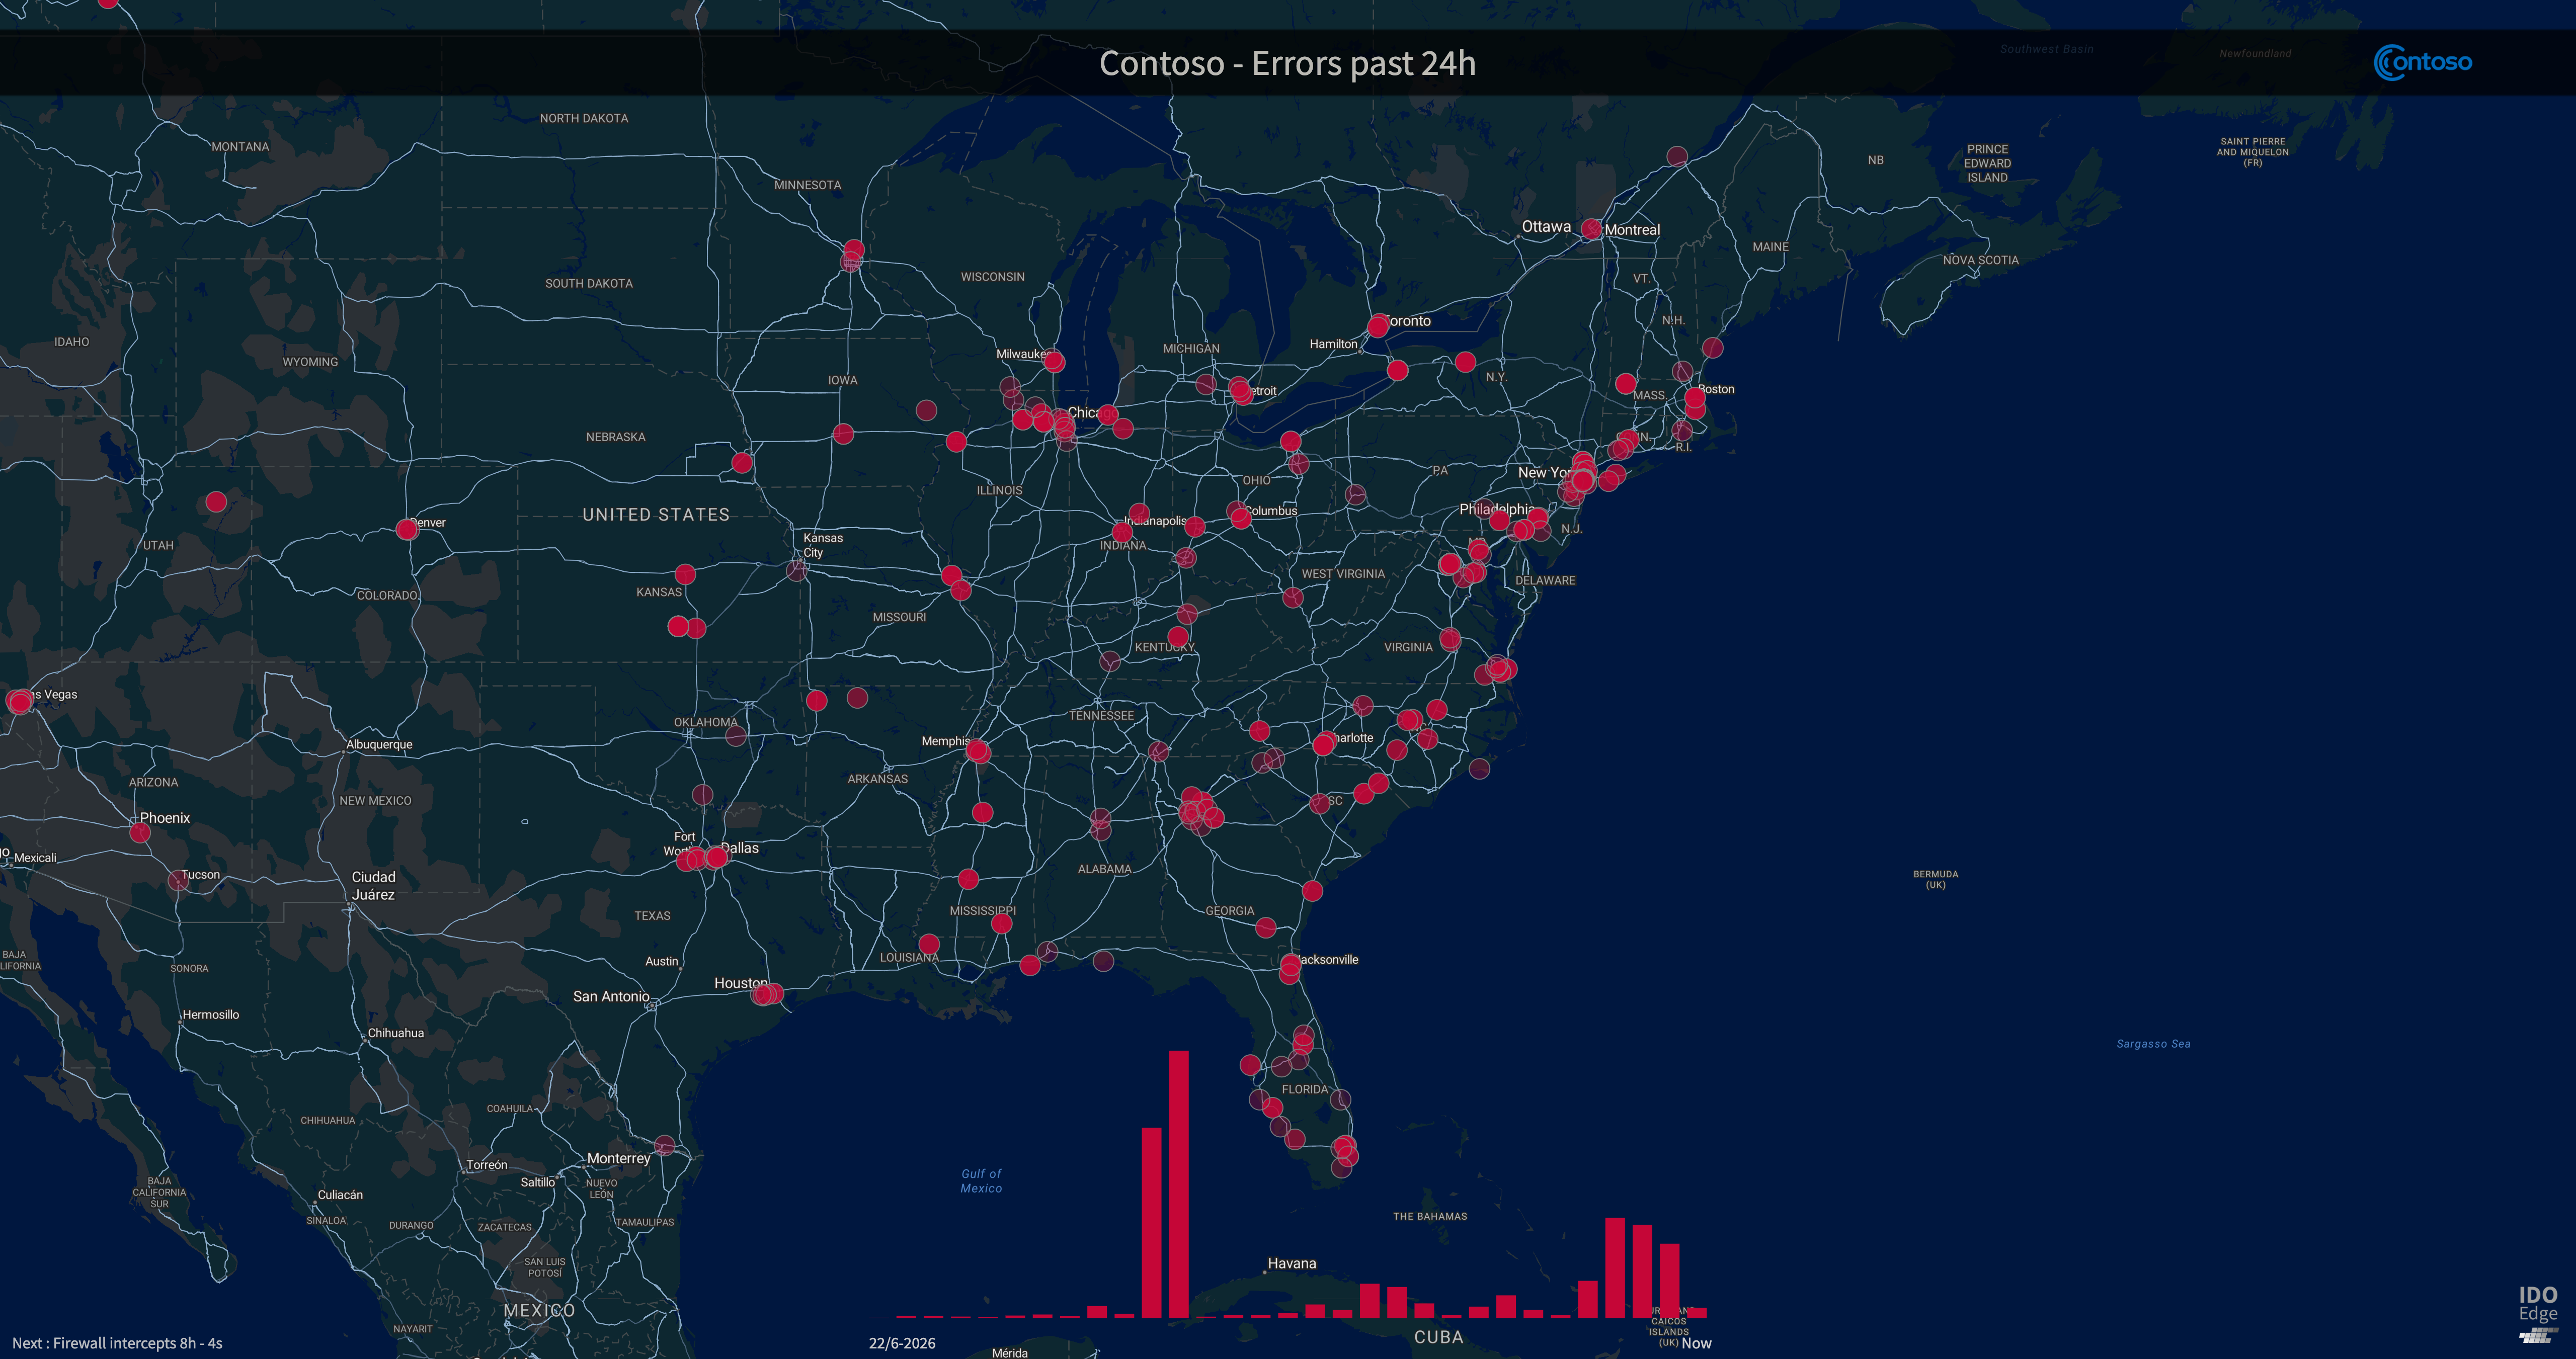Click the 'Ciudad Juárez' city label

[x=373, y=886]
